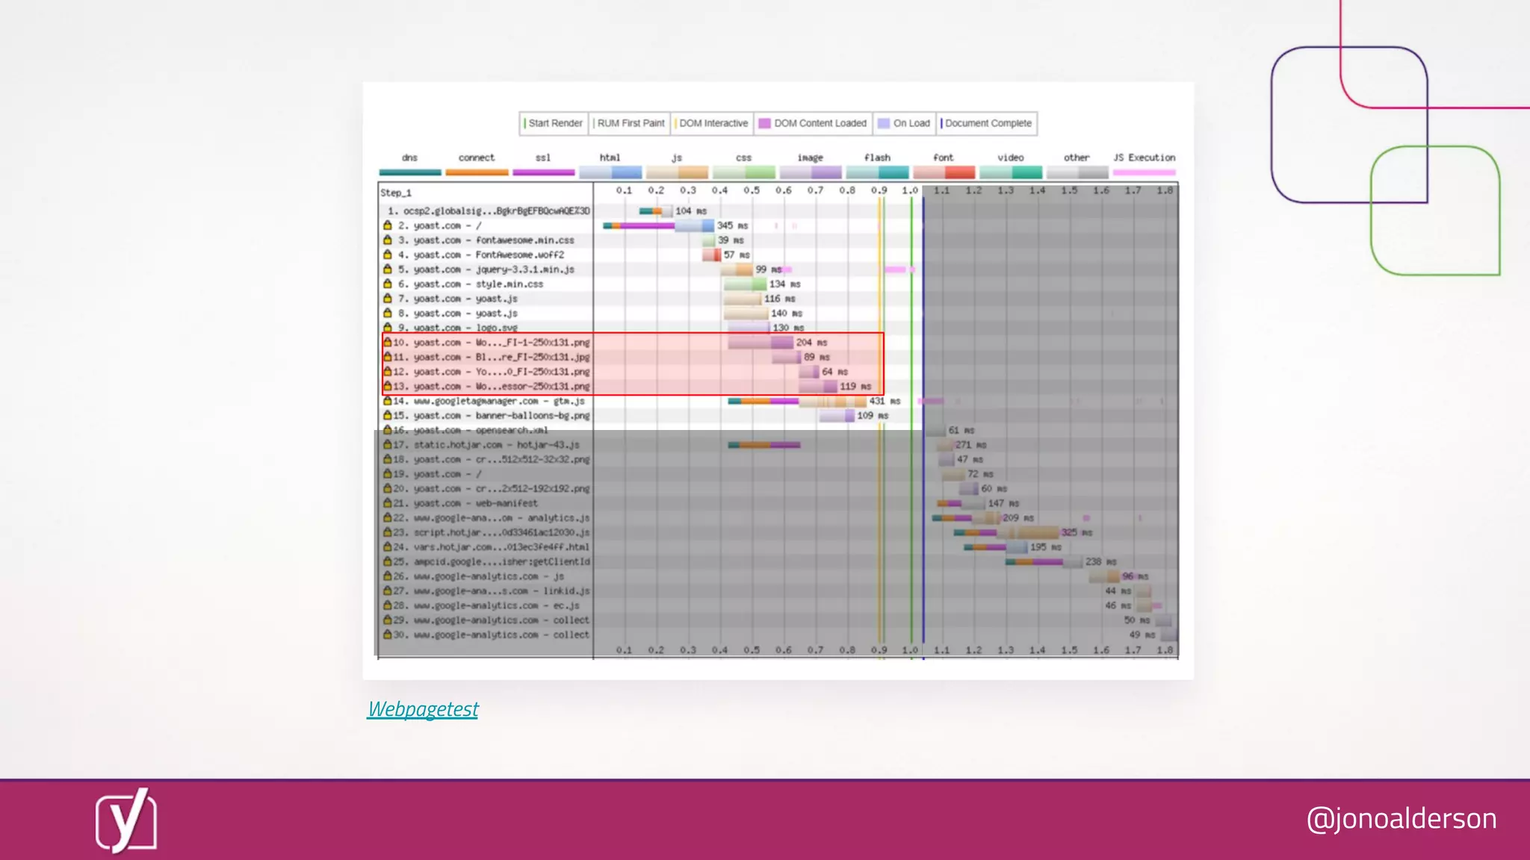Click the lock icon for hotjar-43.js row
The width and height of the screenshot is (1530, 860).
[x=388, y=445]
